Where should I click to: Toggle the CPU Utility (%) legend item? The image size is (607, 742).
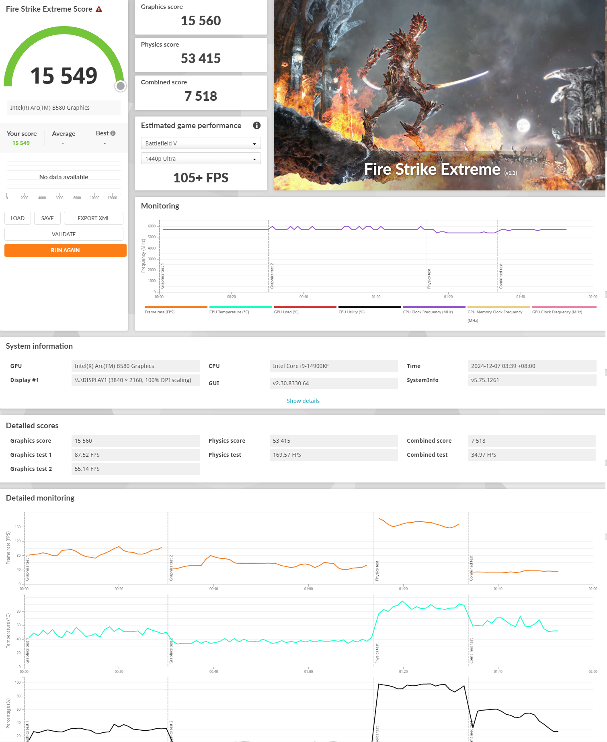pyautogui.click(x=369, y=309)
